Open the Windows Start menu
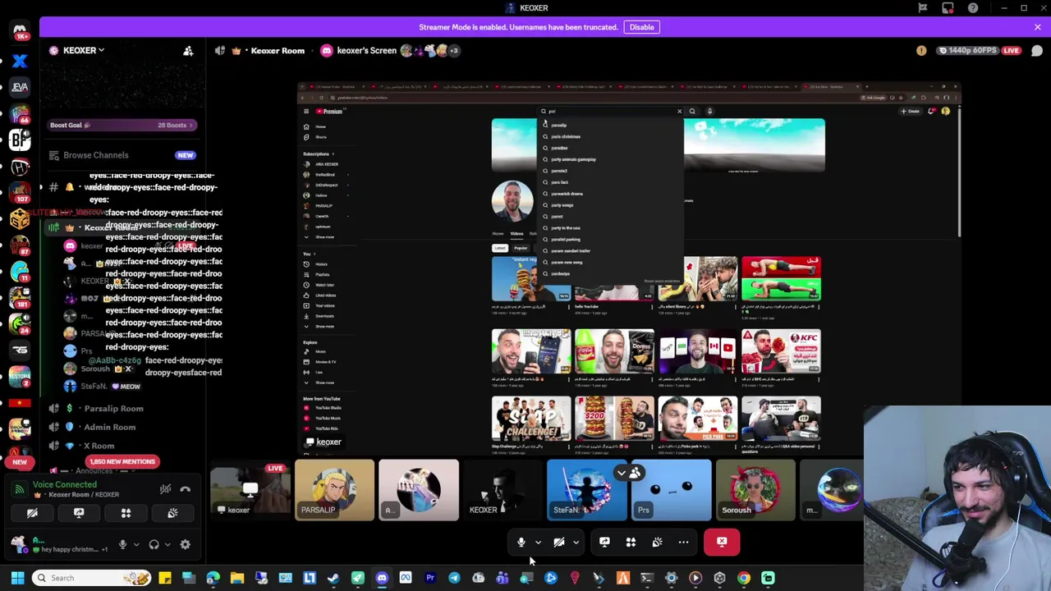Screen dimensions: 1051x591 click(x=17, y=578)
